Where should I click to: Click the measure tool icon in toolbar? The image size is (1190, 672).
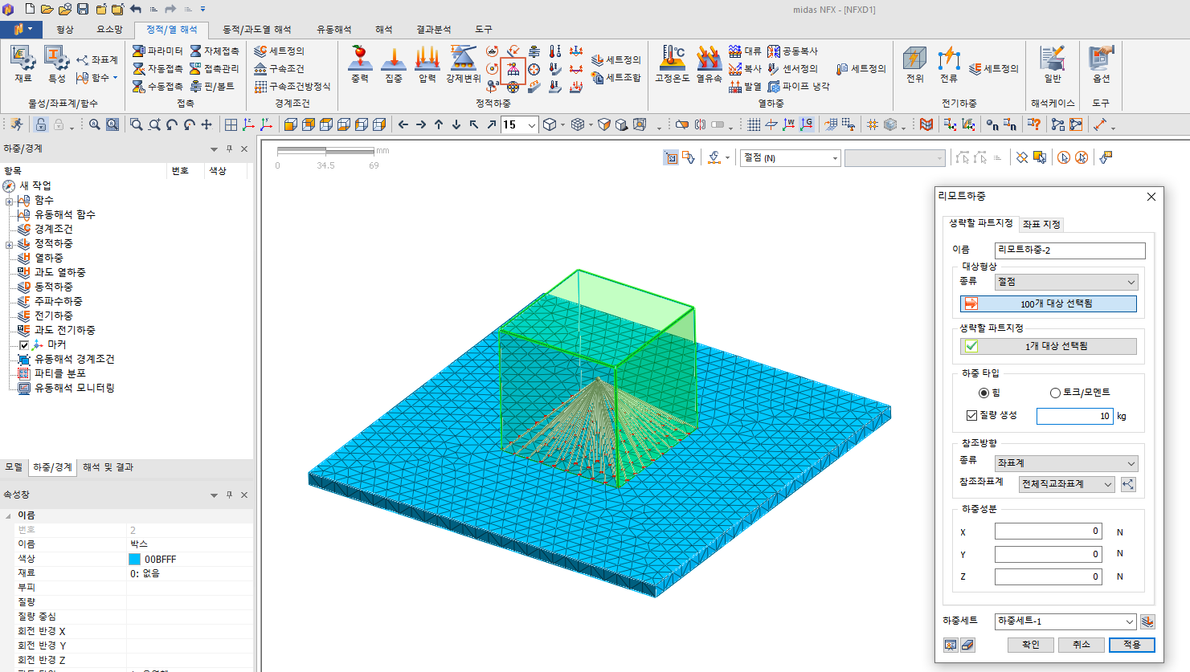[1099, 124]
